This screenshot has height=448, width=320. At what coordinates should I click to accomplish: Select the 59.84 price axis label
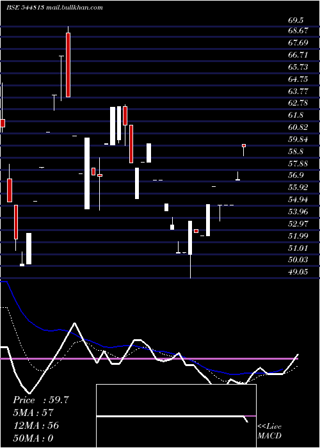pyautogui.click(x=298, y=140)
